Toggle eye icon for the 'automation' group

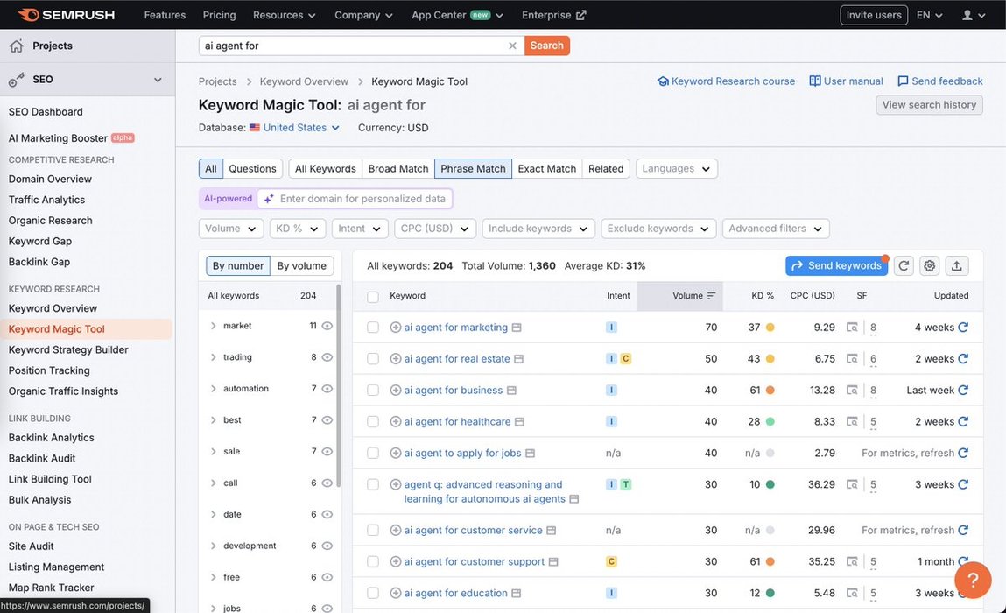(x=327, y=389)
